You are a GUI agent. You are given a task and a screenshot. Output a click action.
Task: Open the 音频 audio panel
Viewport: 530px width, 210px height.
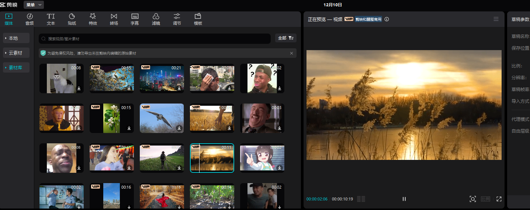(x=30, y=19)
